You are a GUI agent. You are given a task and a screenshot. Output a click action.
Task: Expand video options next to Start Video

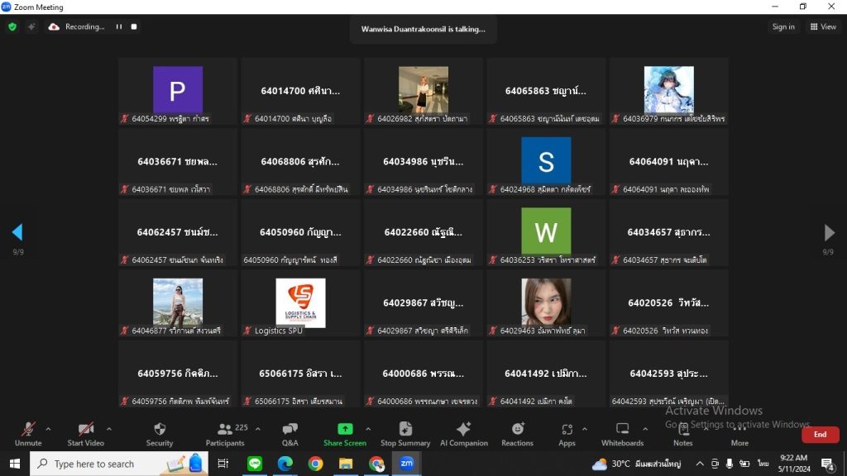pyautogui.click(x=109, y=429)
